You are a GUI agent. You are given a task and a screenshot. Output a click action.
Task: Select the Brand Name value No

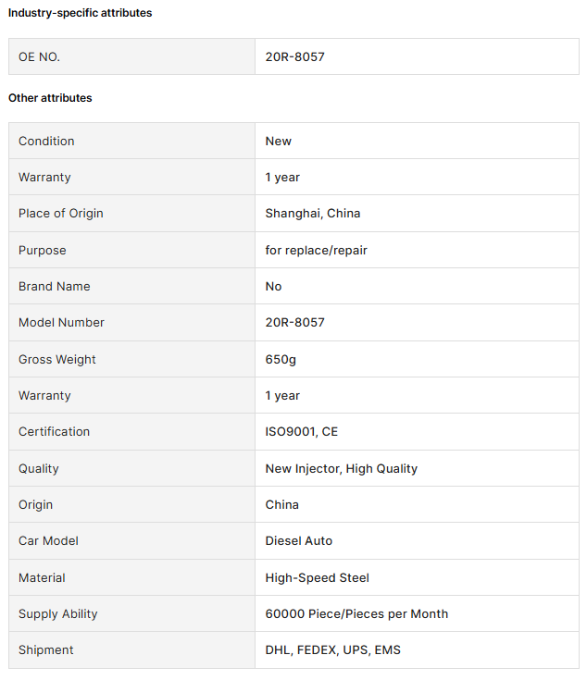(x=273, y=286)
